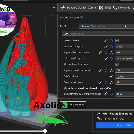
Task: Reset Ángulo máximo de la rama
Action: pyautogui.click(x=106, y=52)
